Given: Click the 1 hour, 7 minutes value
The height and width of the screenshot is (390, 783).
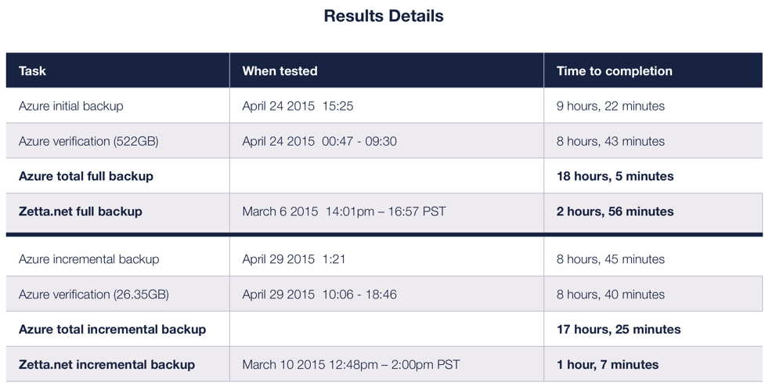Looking at the screenshot, I should point(608,364).
